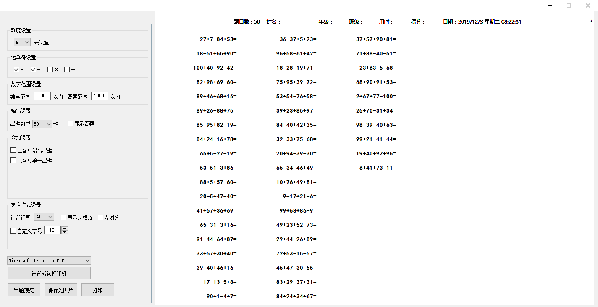Click the problem 2+67+77−100=
The image size is (598, 307).
[x=376, y=97]
